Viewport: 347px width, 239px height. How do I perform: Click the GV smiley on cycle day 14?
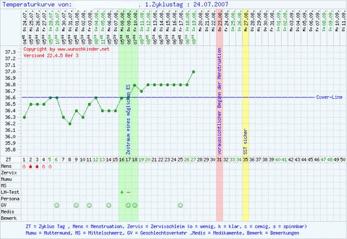(x=109, y=205)
